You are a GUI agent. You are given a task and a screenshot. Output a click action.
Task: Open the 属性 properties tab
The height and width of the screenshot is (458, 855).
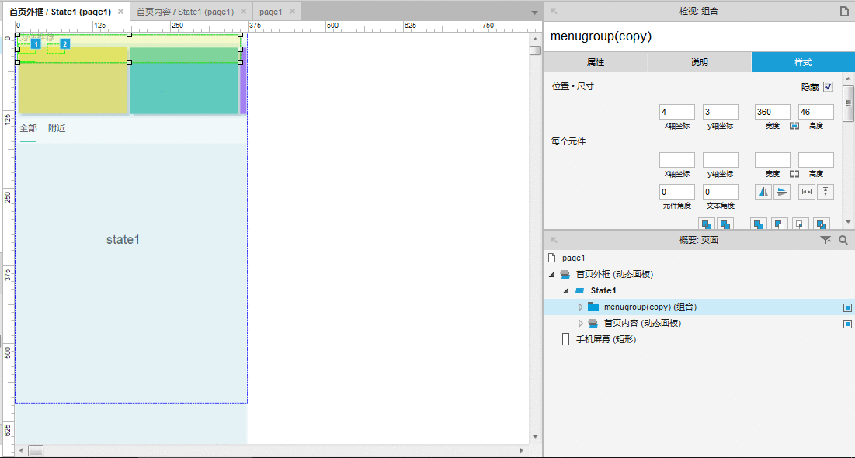596,62
